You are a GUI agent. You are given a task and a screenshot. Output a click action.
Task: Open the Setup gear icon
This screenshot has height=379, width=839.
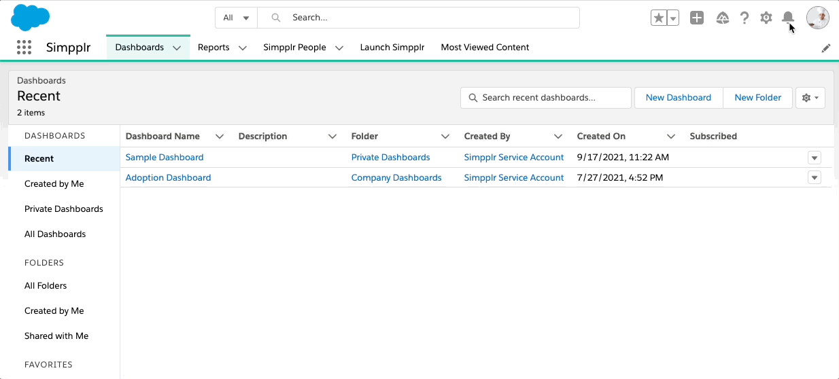[766, 18]
